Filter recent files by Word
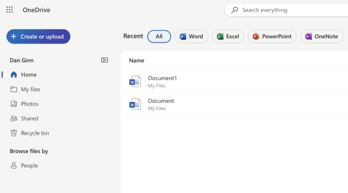 coord(191,37)
